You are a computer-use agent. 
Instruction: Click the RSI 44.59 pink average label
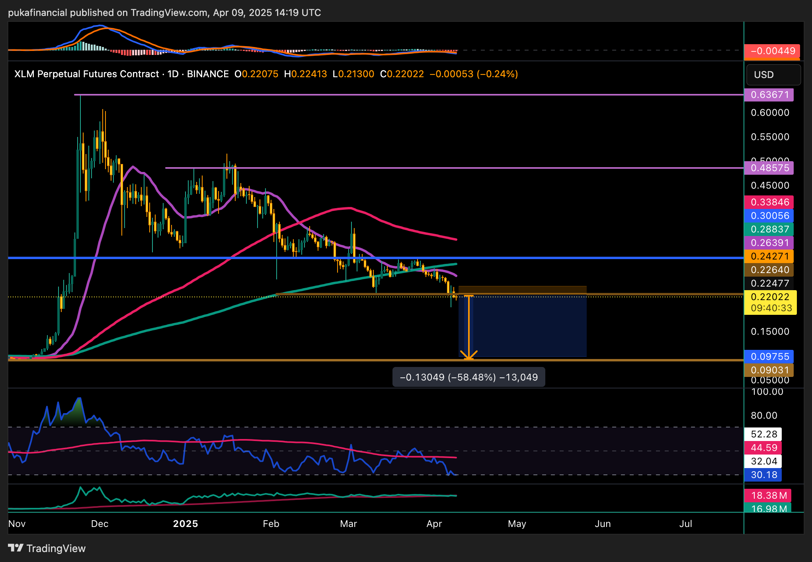[x=763, y=448]
